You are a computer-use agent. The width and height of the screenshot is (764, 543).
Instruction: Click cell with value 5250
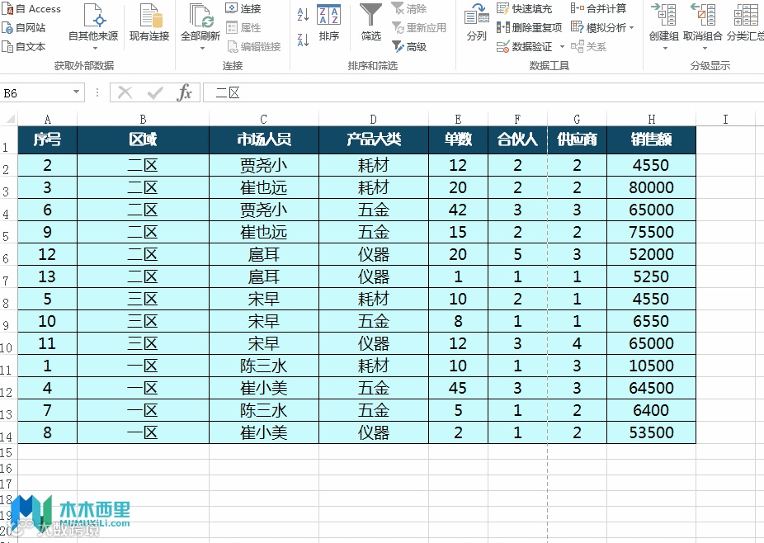(652, 276)
